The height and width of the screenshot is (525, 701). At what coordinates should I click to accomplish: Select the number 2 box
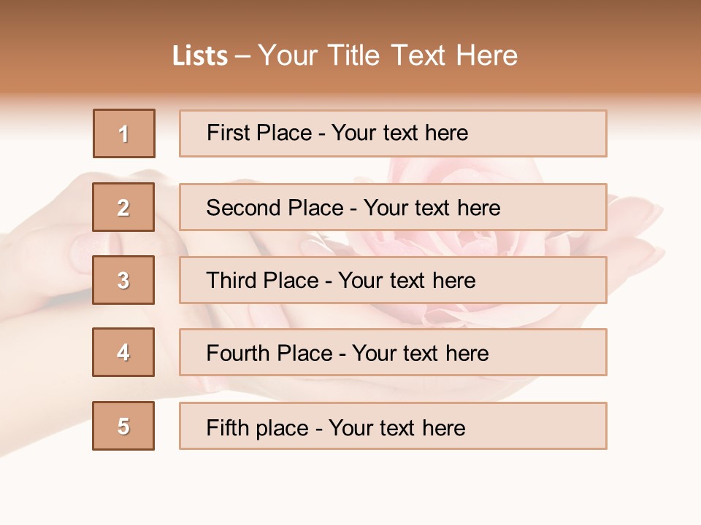(123, 207)
